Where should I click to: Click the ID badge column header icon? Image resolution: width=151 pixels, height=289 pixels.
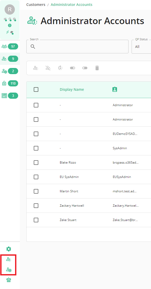[115, 89]
